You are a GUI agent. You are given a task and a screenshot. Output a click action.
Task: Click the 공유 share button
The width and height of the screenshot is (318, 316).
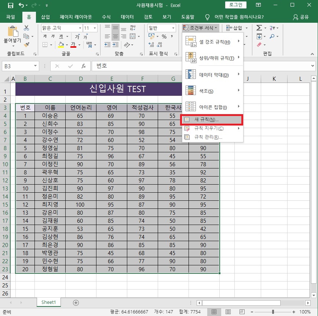pyautogui.click(x=301, y=17)
